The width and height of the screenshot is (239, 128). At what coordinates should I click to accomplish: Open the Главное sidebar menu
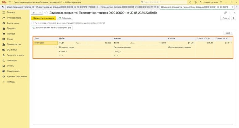pos(11,12)
